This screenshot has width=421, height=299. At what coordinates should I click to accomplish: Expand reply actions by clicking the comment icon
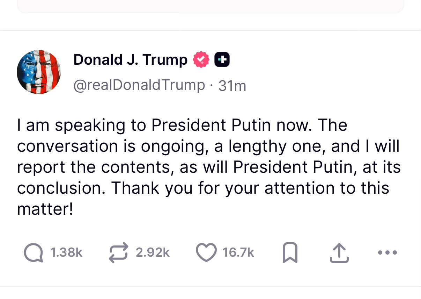[x=32, y=252]
